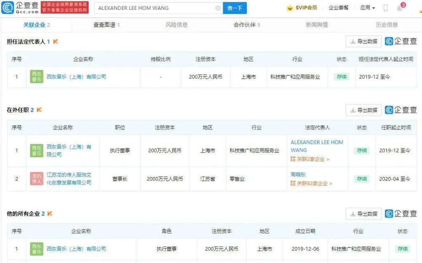Open the 企业套餐 link
Viewport: 422px width, 263px height.
click(x=338, y=8)
